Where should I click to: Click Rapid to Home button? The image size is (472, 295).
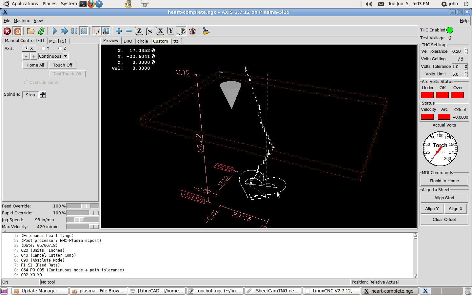click(x=444, y=181)
